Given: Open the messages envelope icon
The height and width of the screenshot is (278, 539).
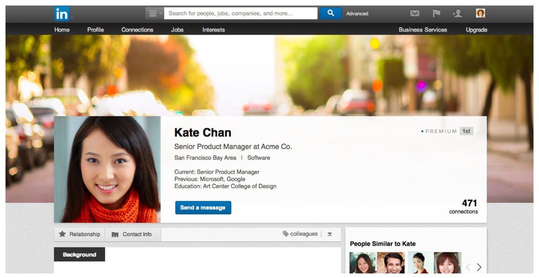Looking at the screenshot, I should click(x=415, y=13).
